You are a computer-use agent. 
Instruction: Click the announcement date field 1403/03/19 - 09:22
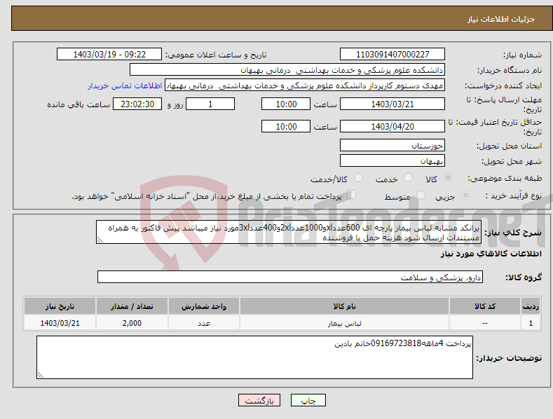click(x=109, y=55)
